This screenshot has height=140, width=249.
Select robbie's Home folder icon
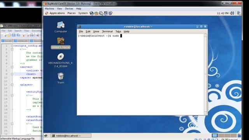click(61, 43)
